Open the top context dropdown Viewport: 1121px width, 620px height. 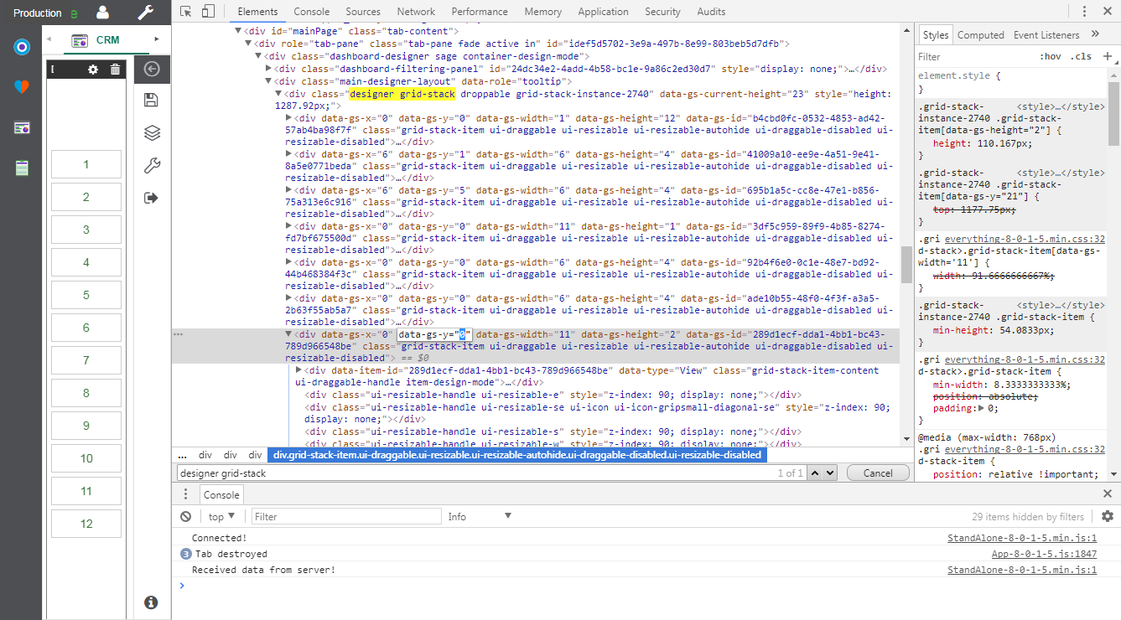point(222,517)
